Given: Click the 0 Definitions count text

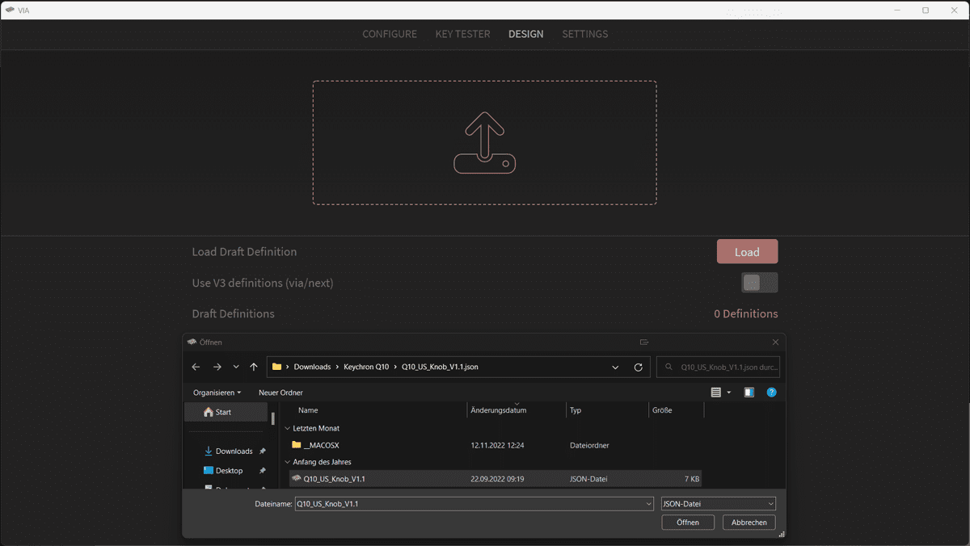Looking at the screenshot, I should pyautogui.click(x=745, y=313).
